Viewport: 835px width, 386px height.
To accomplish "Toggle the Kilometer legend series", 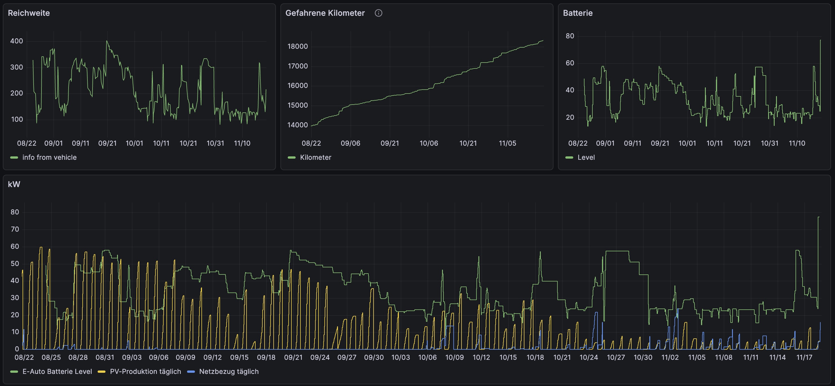I will tap(315, 157).
